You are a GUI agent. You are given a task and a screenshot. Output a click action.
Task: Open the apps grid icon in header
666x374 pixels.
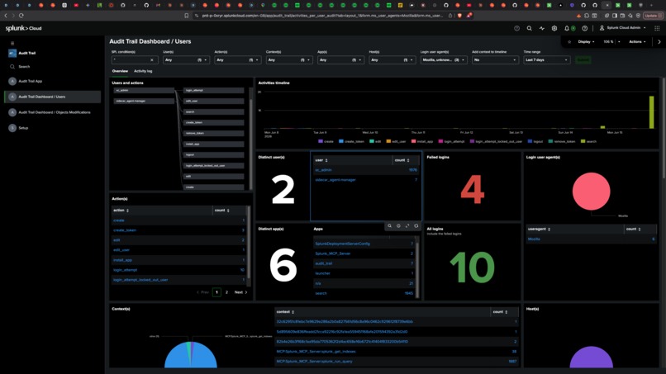pyautogui.click(x=657, y=28)
